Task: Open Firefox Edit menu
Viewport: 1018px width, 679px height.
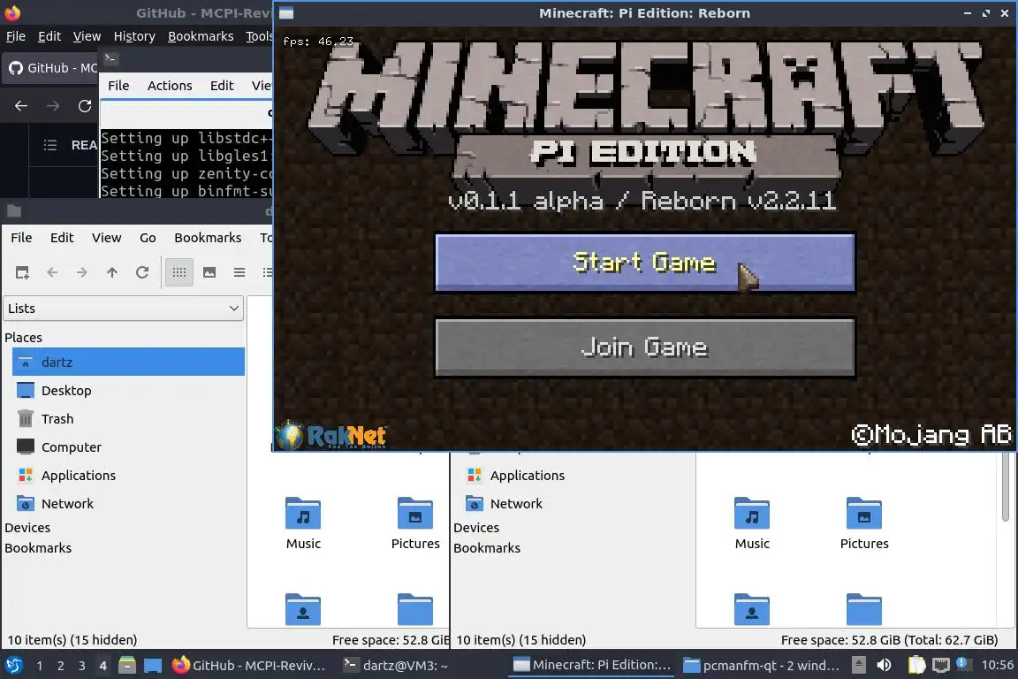Action: 49,36
